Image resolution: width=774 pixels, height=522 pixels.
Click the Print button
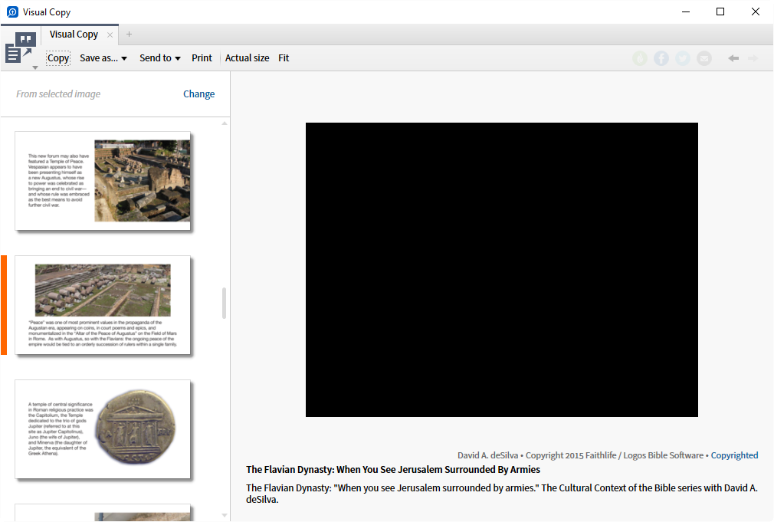click(202, 58)
